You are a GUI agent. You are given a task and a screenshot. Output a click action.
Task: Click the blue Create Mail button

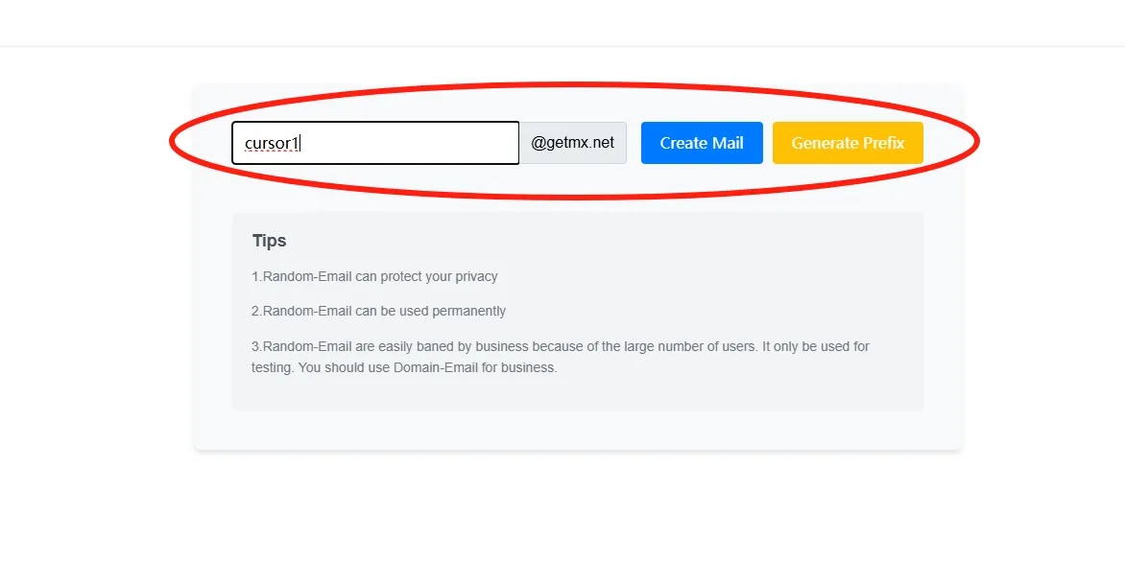[x=702, y=143]
